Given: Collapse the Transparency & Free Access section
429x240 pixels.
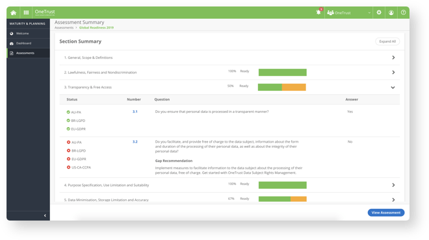Looking at the screenshot, I should (393, 88).
